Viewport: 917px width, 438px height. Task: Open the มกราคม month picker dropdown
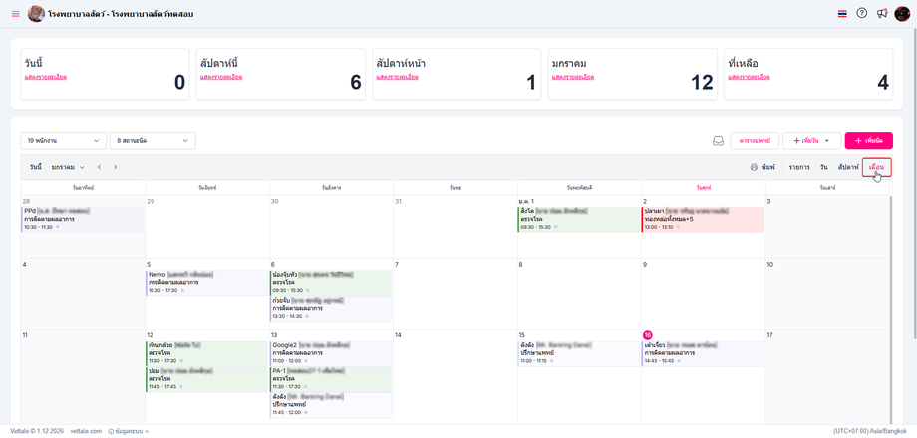click(68, 167)
